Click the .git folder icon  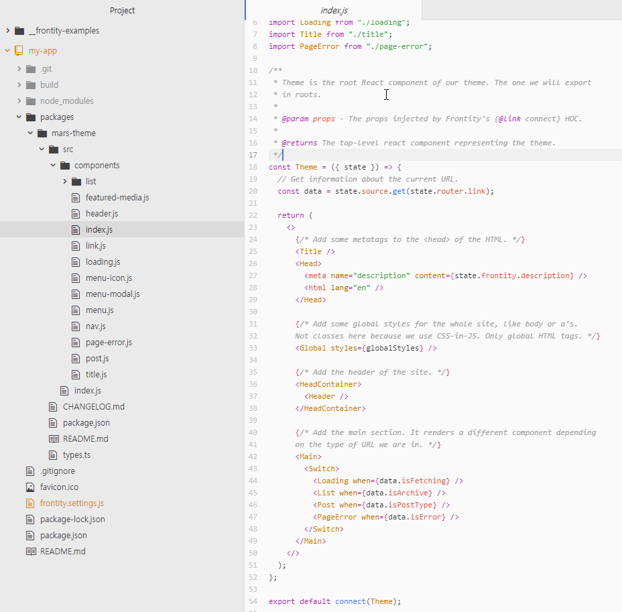pos(31,70)
